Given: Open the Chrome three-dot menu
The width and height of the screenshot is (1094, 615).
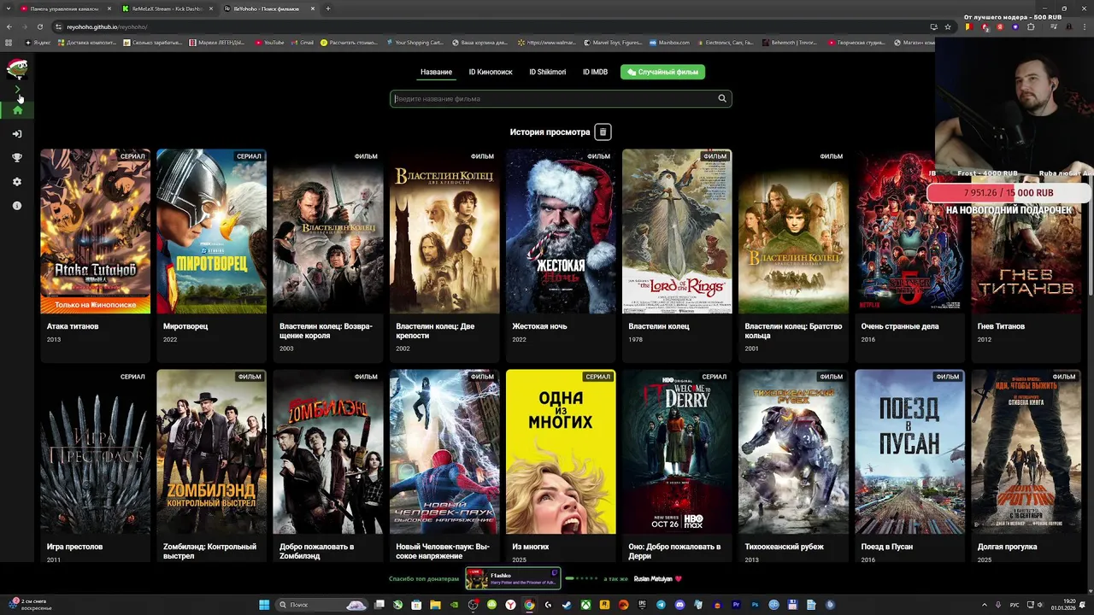Looking at the screenshot, I should coord(1085,26).
